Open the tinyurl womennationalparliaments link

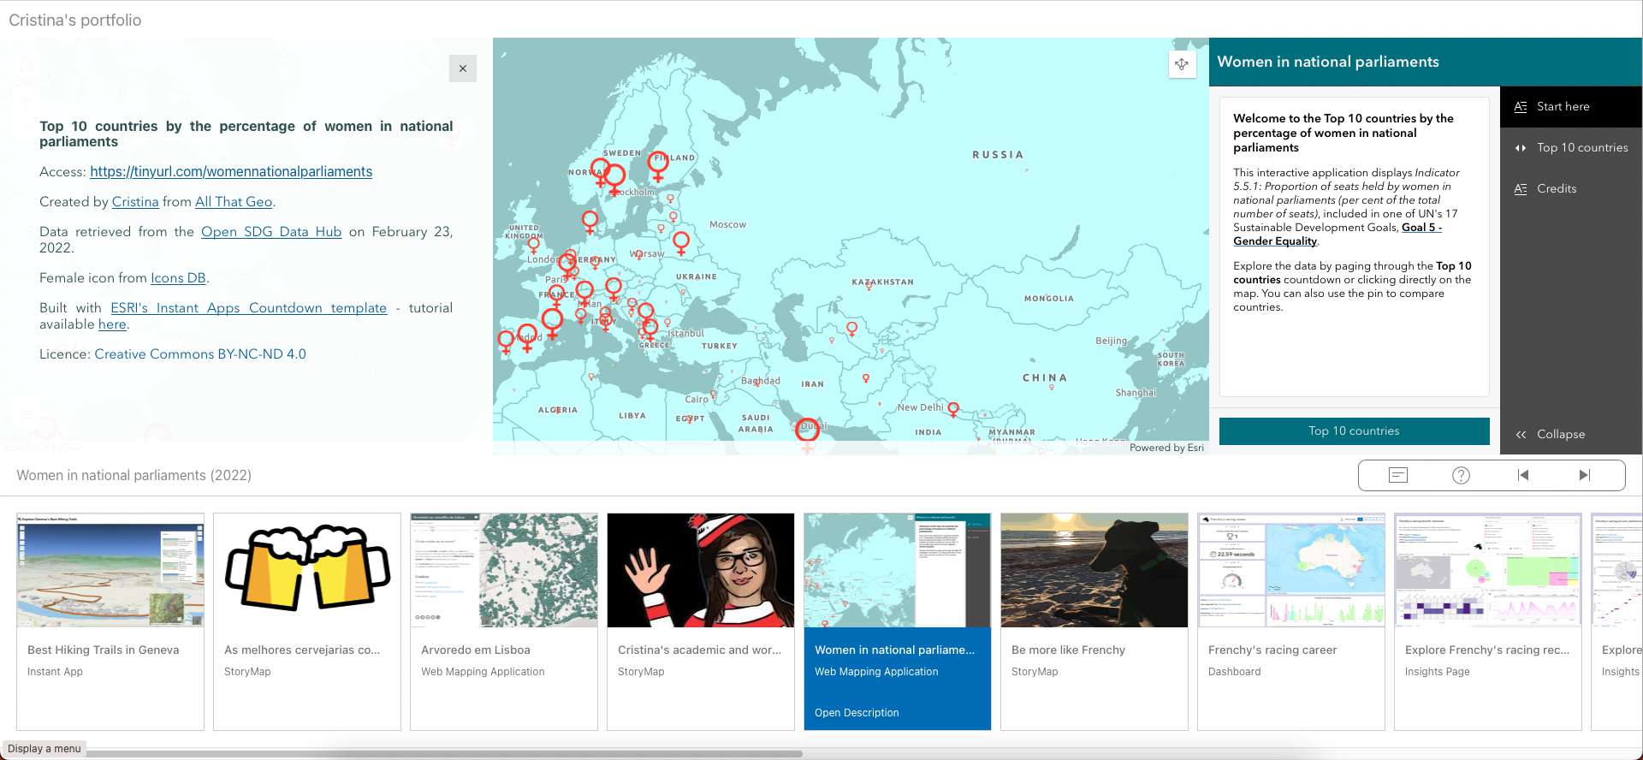point(231,172)
